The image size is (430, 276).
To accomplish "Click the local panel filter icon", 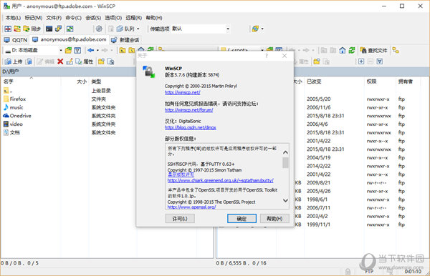I will (77, 50).
